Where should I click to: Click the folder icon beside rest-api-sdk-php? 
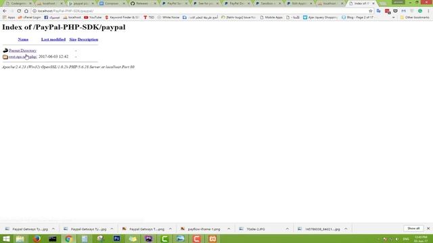pyautogui.click(x=5, y=57)
